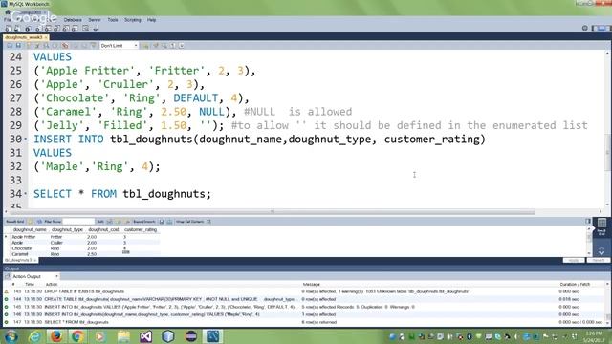
Task: Open script file in editor toolbar
Action: pos(10,46)
